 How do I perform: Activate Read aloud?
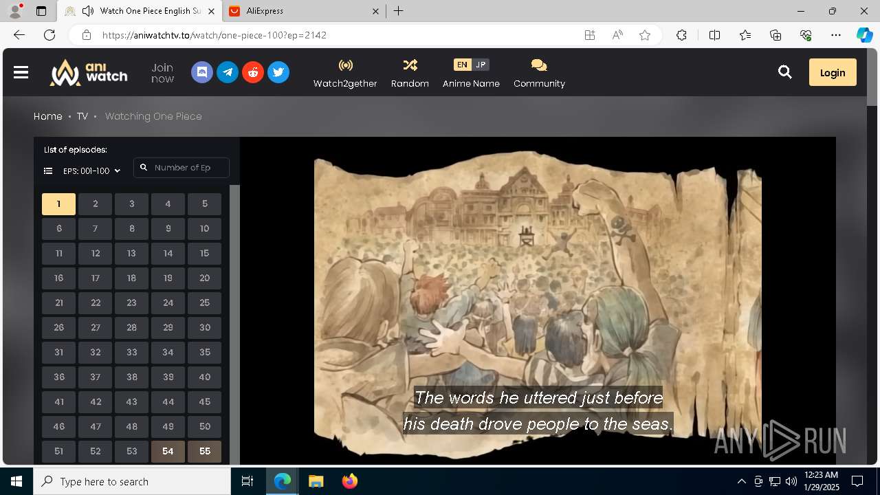(x=617, y=35)
